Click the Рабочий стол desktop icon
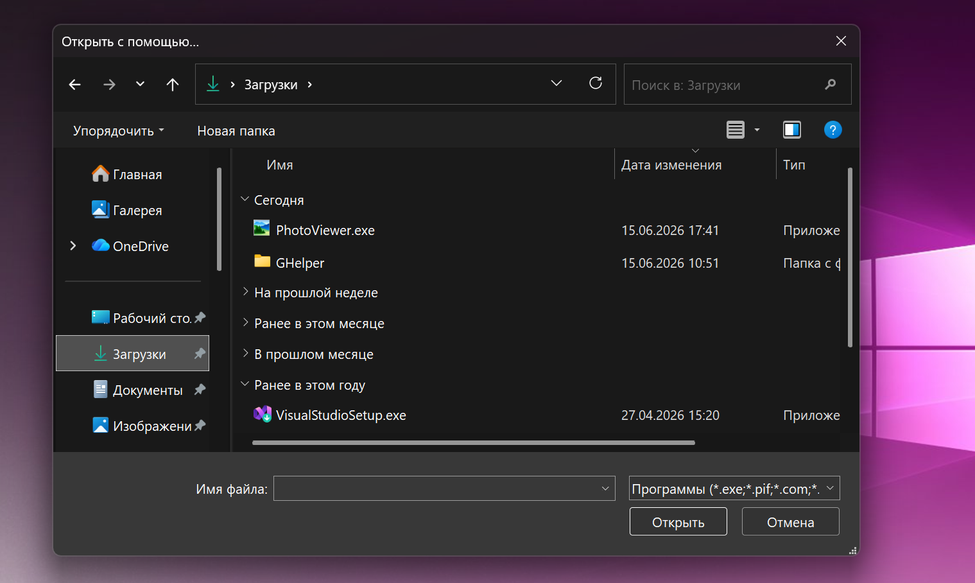975x583 pixels. click(101, 317)
